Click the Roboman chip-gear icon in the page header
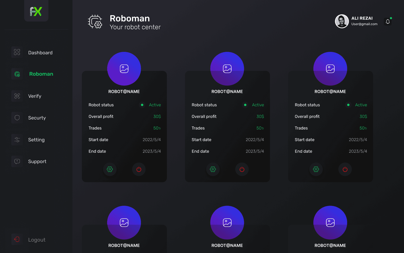The height and width of the screenshot is (253, 404). click(x=95, y=22)
